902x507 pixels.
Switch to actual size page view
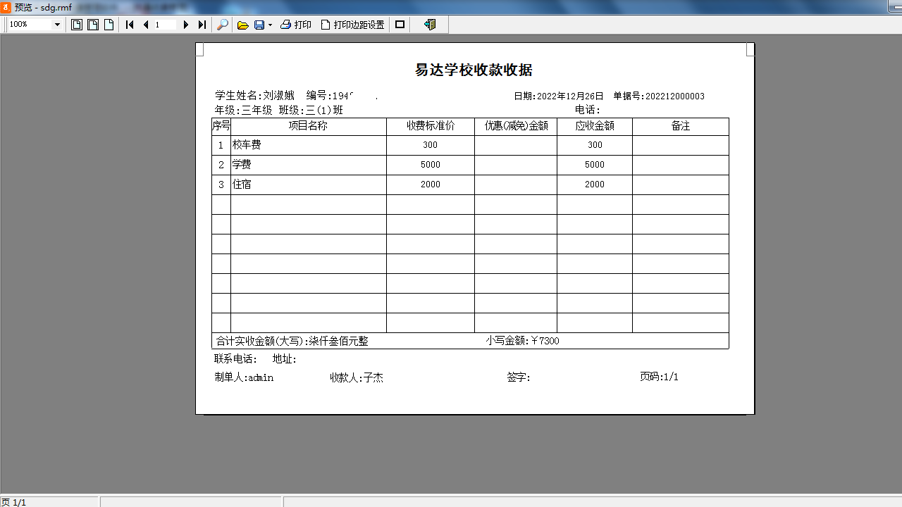(109, 24)
